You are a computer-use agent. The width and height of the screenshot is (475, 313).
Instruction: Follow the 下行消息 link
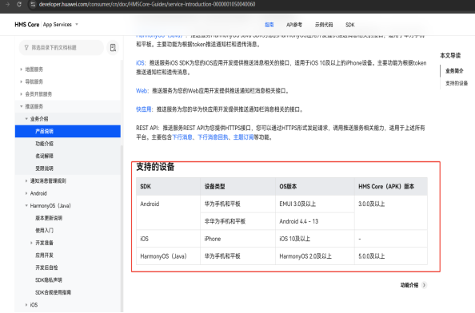pyautogui.click(x=182, y=137)
